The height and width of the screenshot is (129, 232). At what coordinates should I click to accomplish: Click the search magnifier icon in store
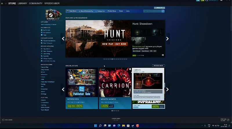click(163, 11)
